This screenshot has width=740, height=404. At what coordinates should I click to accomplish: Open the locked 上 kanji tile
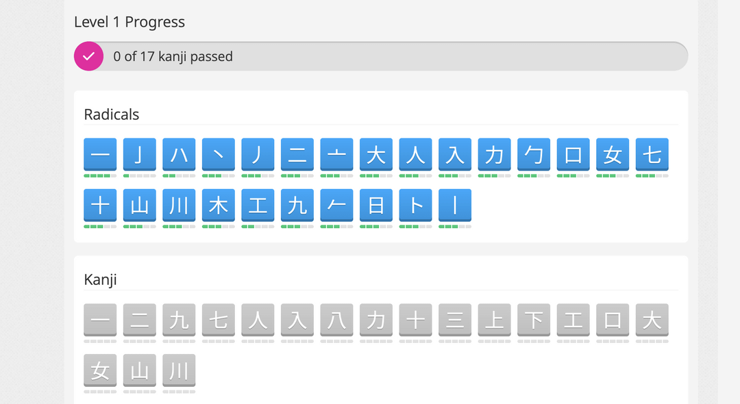[x=494, y=320]
